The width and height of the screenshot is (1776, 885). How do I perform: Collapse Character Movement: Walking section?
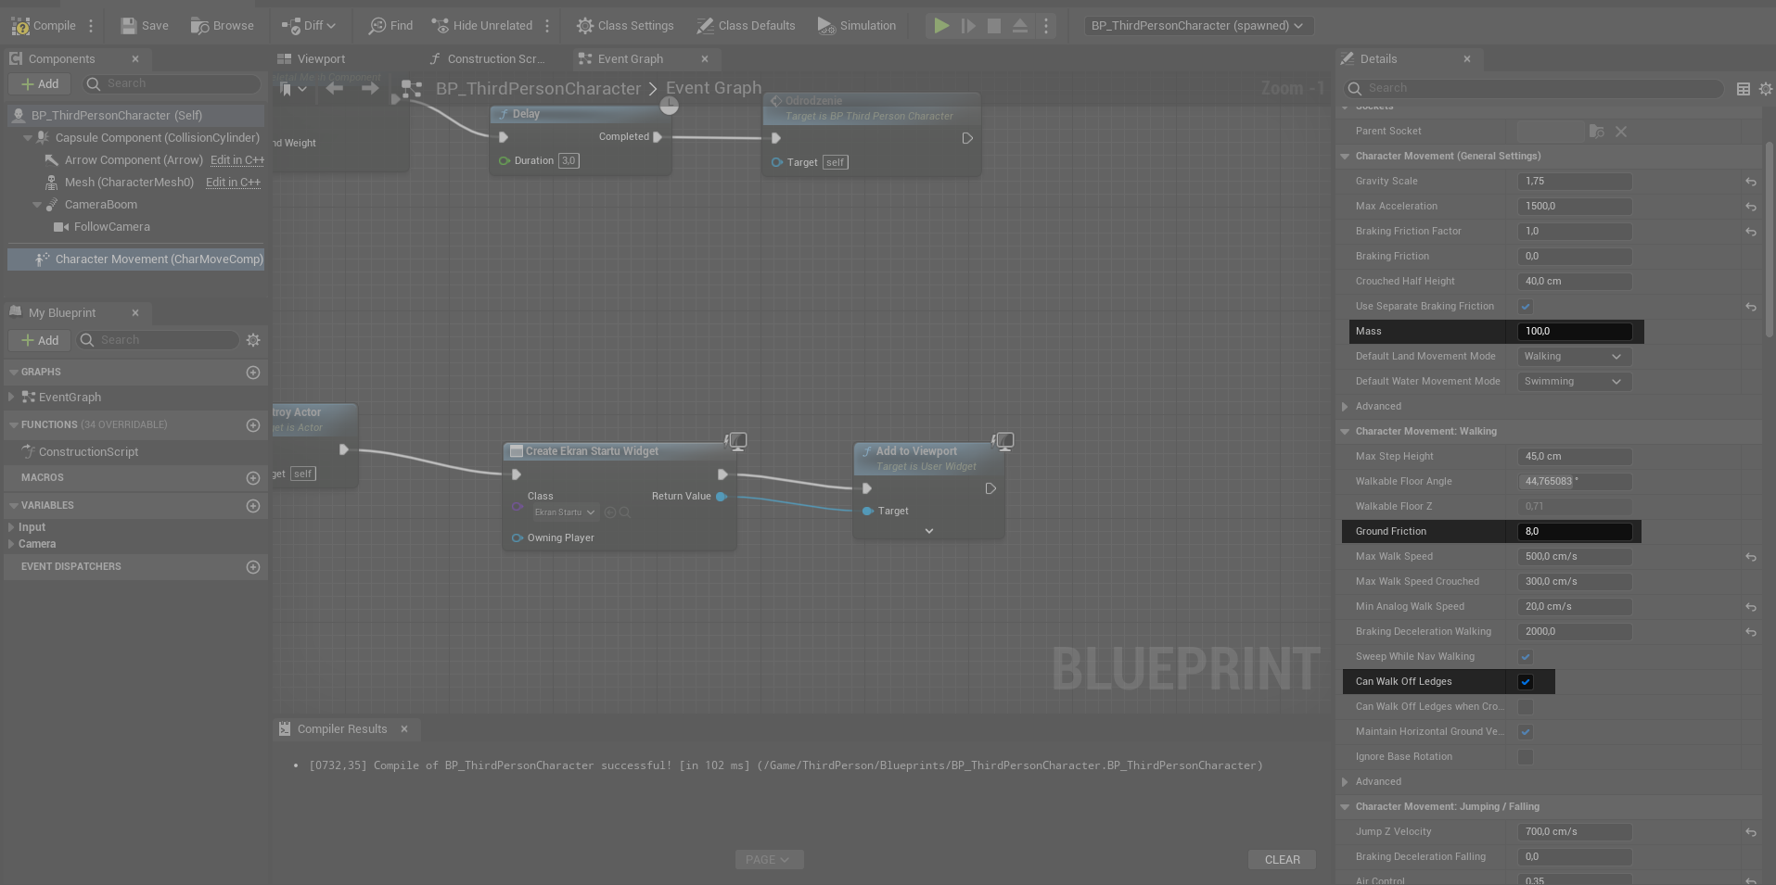[x=1345, y=432]
